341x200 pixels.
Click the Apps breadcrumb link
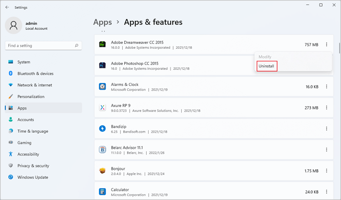click(x=102, y=22)
